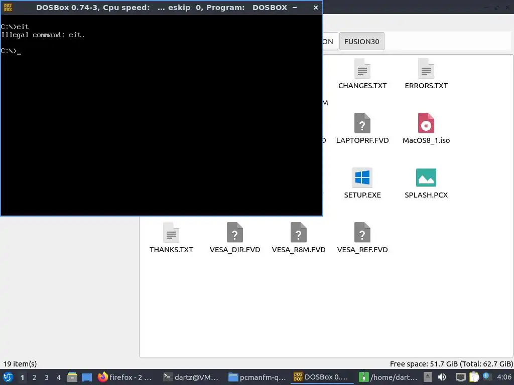Select the SPLASH.PCX image icon

[426, 178]
